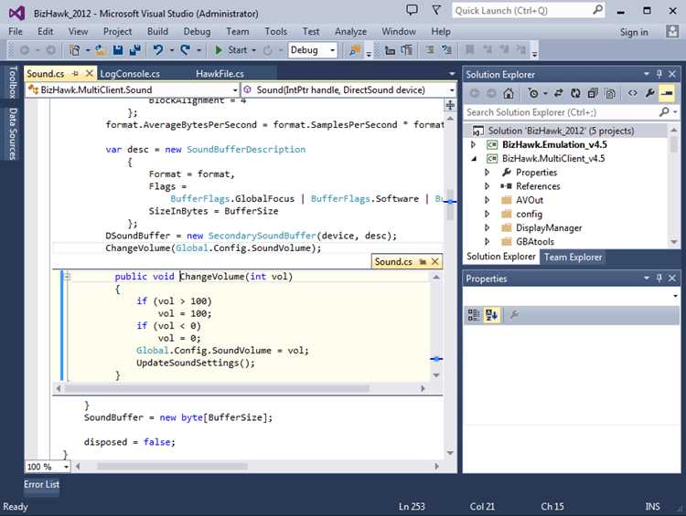
Task: Click the Home icon in Solution Explorer
Action: (508, 93)
